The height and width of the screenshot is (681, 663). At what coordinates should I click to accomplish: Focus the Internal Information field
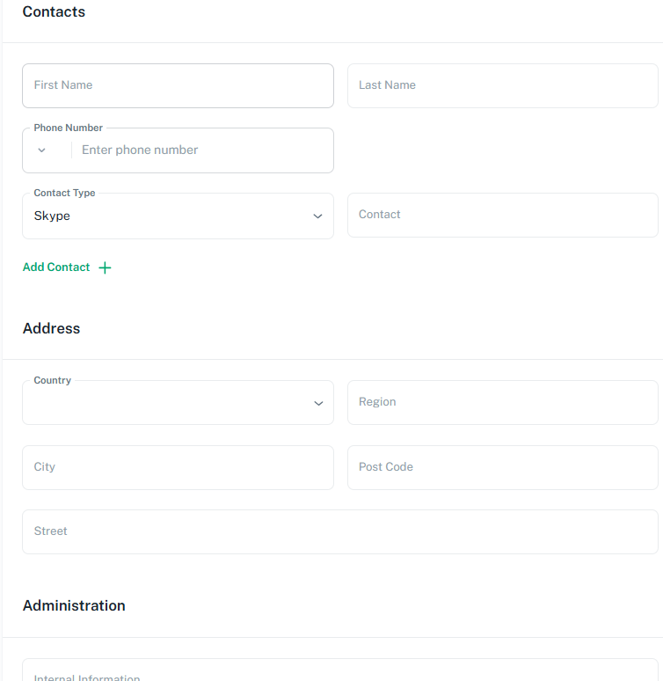[x=339, y=673]
